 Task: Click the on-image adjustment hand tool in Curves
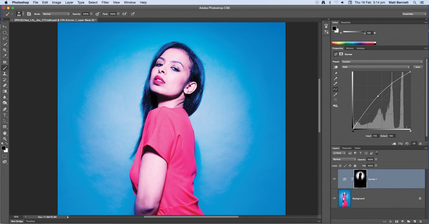click(335, 67)
